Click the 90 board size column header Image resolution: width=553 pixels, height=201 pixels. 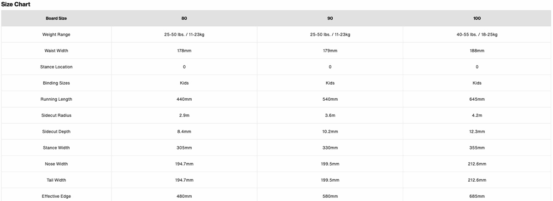(x=330, y=18)
